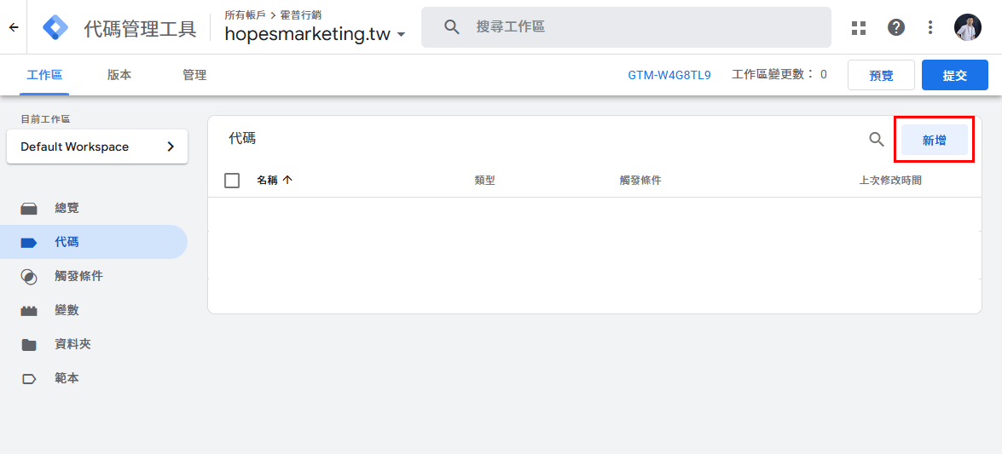Switch to the 管理 tab
Screen dimensions: 1002x454
(x=194, y=75)
